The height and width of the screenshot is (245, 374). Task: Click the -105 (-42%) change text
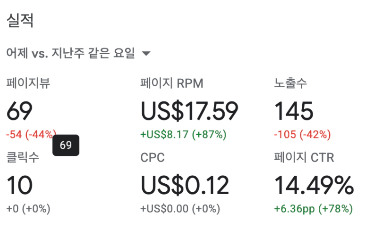pyautogui.click(x=302, y=134)
